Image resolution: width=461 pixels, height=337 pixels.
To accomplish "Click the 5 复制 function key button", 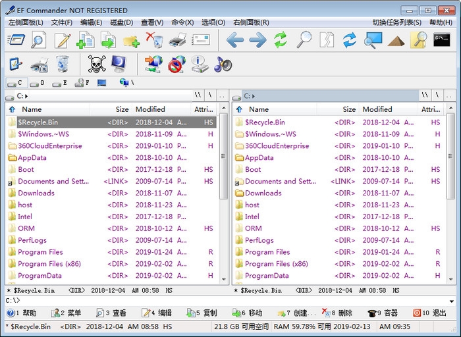I will [x=202, y=313].
